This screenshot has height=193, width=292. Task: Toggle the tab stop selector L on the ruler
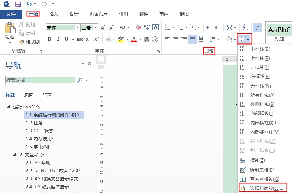(101, 60)
